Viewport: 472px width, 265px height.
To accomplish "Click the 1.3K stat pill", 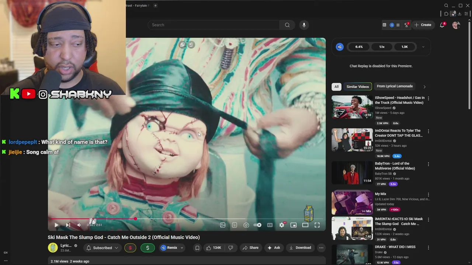I will point(405,47).
